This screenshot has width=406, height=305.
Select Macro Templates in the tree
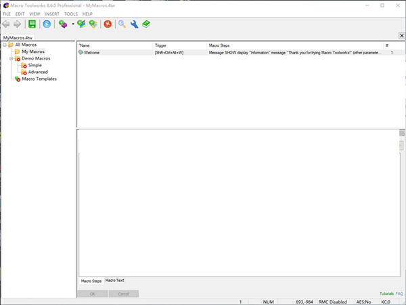click(39, 79)
